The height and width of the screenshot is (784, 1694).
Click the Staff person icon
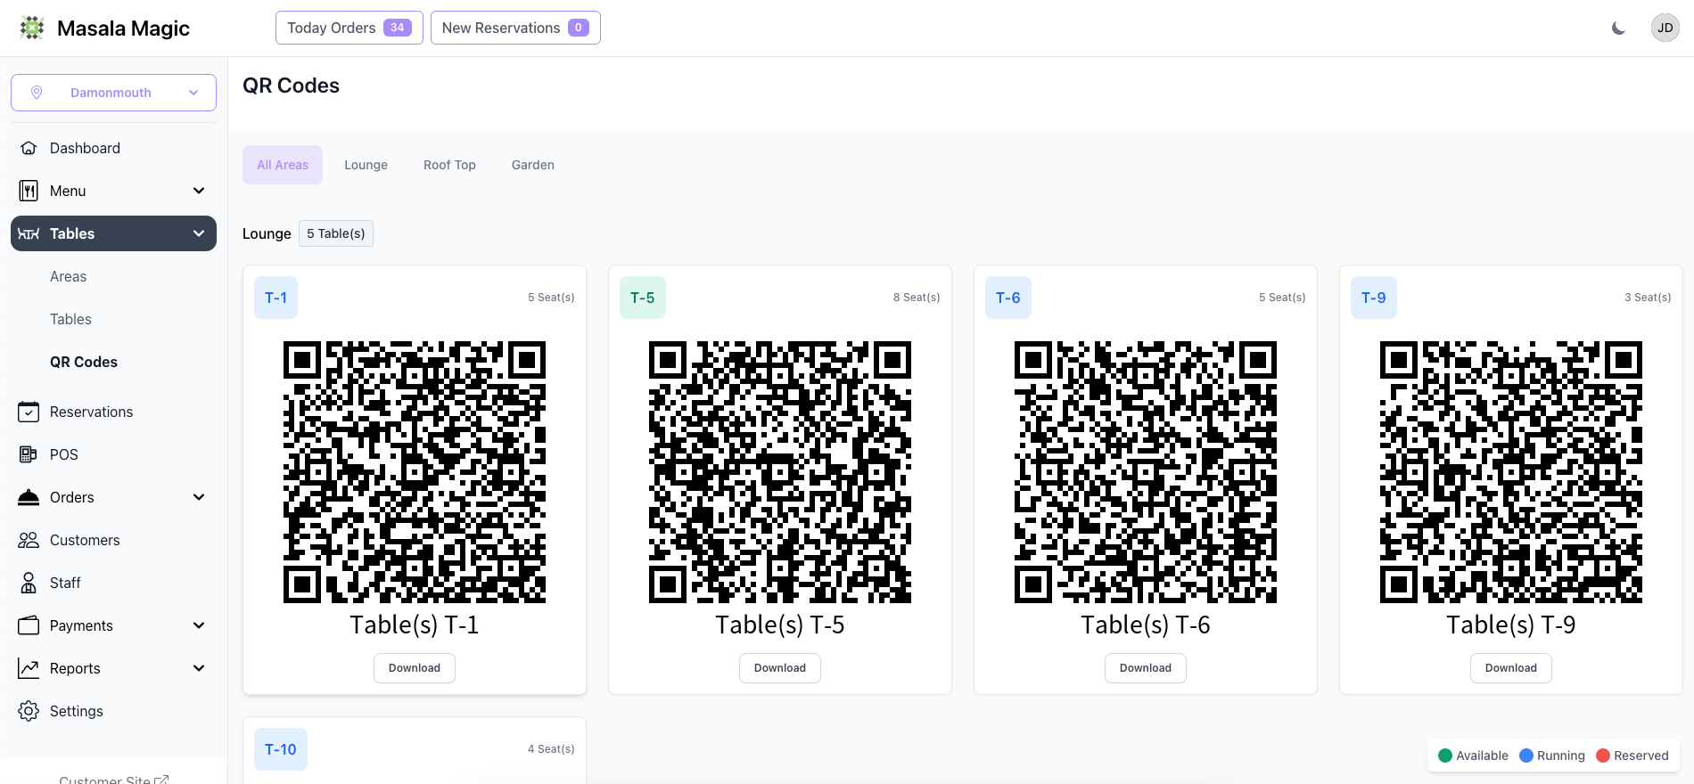click(29, 583)
